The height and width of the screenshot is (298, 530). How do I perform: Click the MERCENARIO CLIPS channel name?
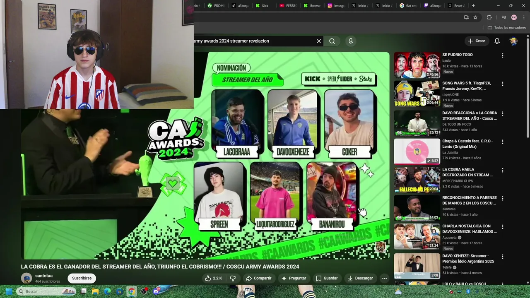pyautogui.click(x=458, y=181)
